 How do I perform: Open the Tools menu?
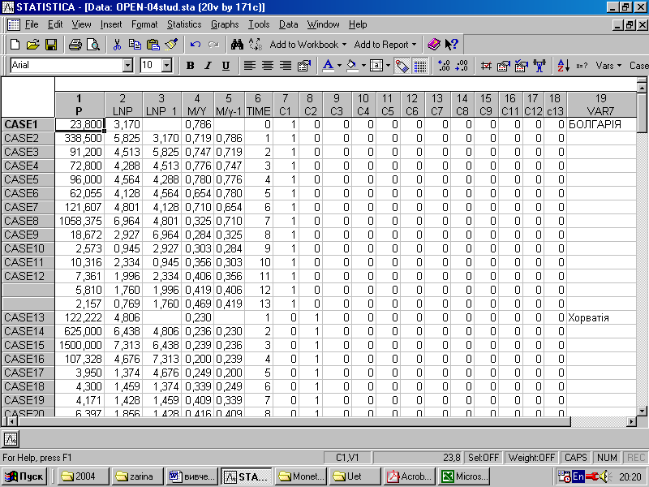(259, 24)
